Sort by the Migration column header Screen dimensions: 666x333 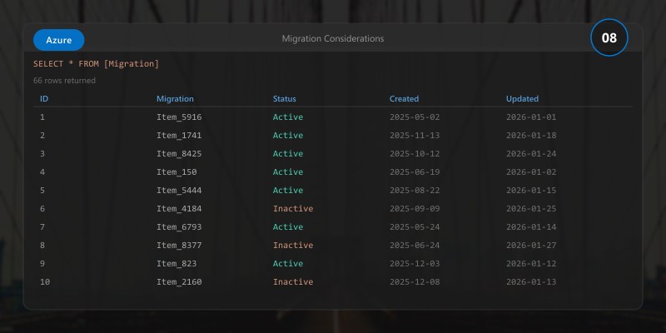[175, 98]
